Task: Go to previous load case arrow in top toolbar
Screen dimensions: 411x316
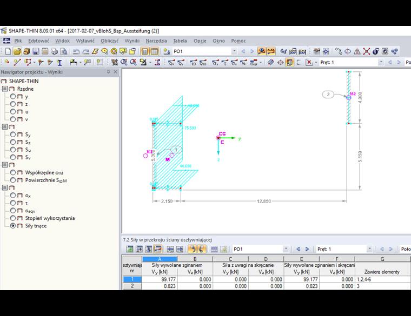Action: click(x=243, y=51)
